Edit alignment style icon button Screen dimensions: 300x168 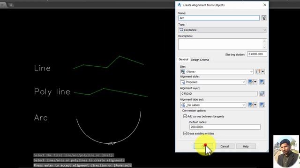tap(250, 82)
